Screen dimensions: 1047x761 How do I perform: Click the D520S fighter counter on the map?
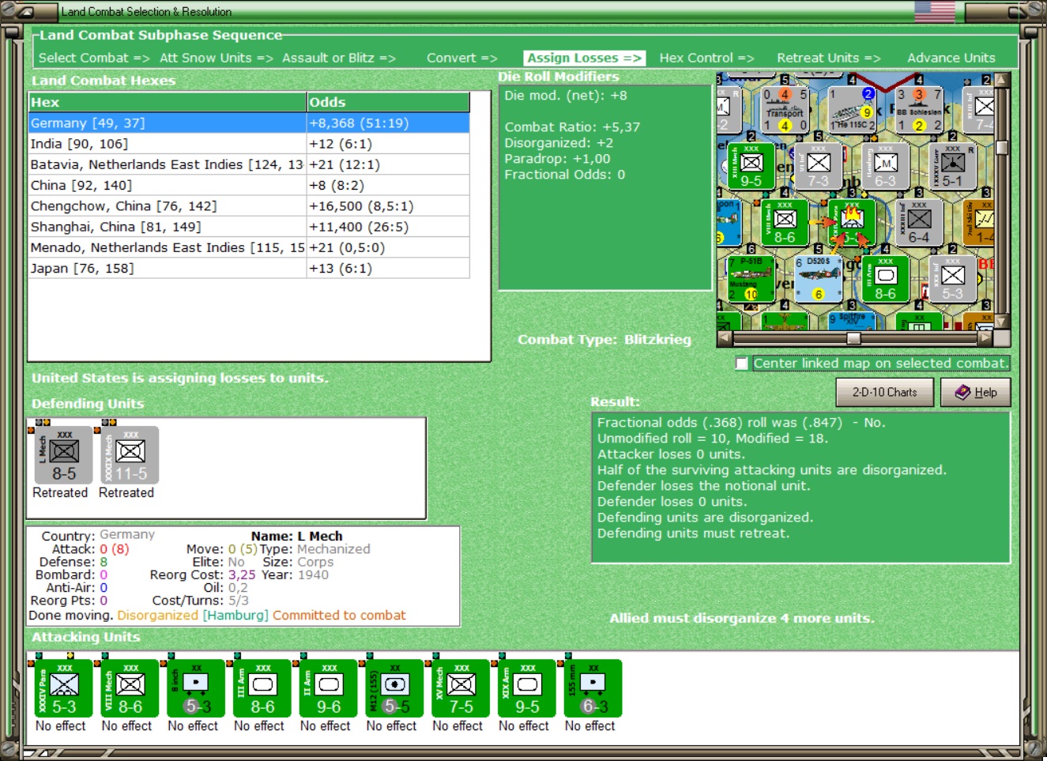point(818,279)
